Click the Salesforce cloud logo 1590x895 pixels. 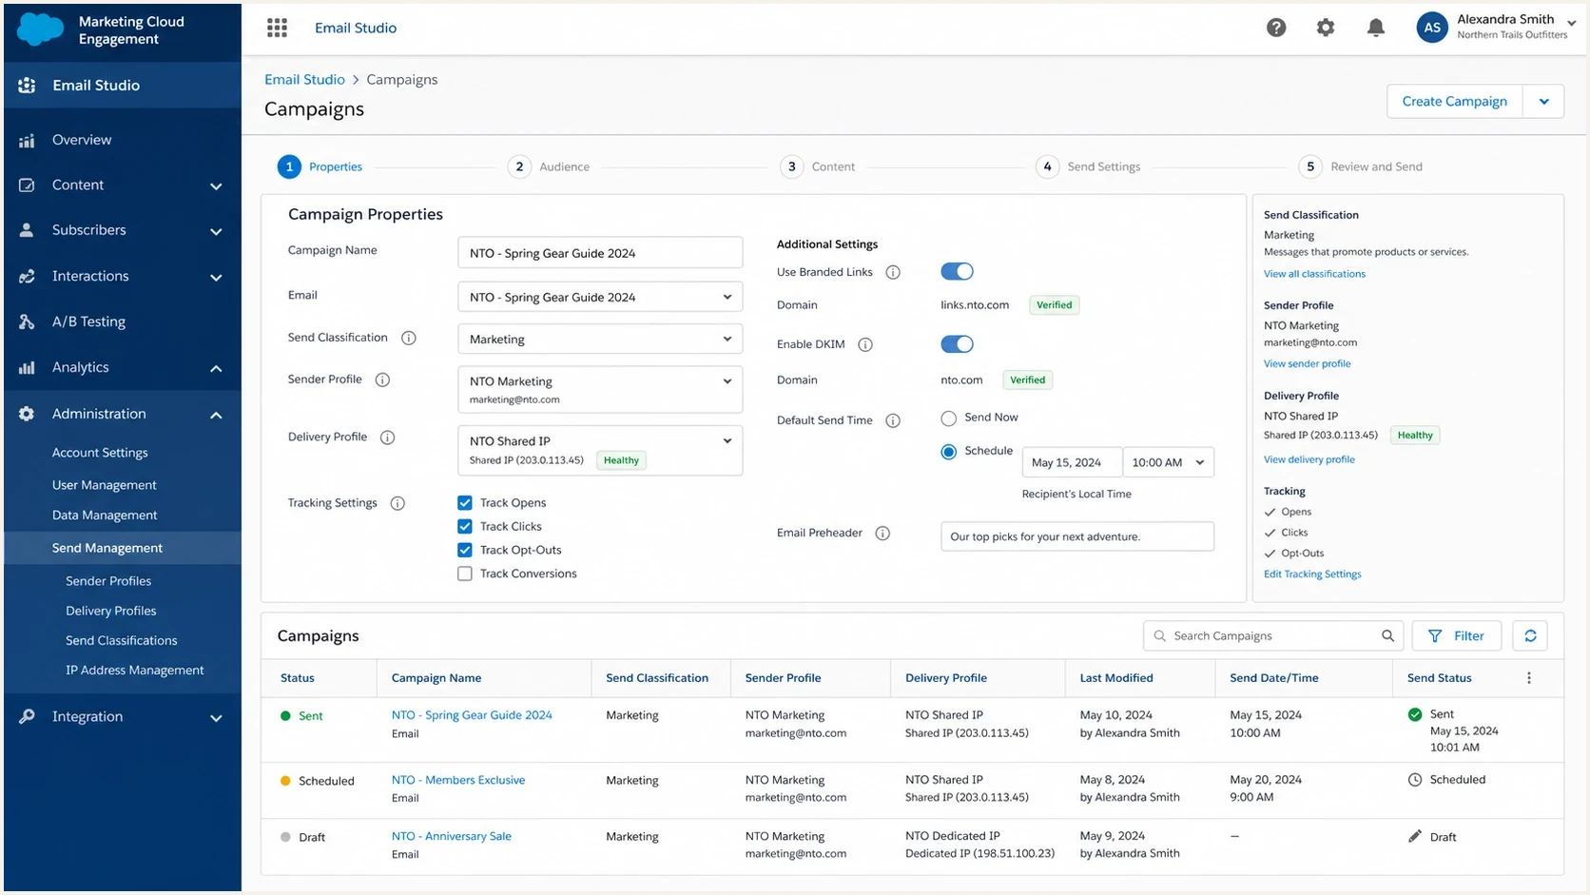click(x=41, y=29)
